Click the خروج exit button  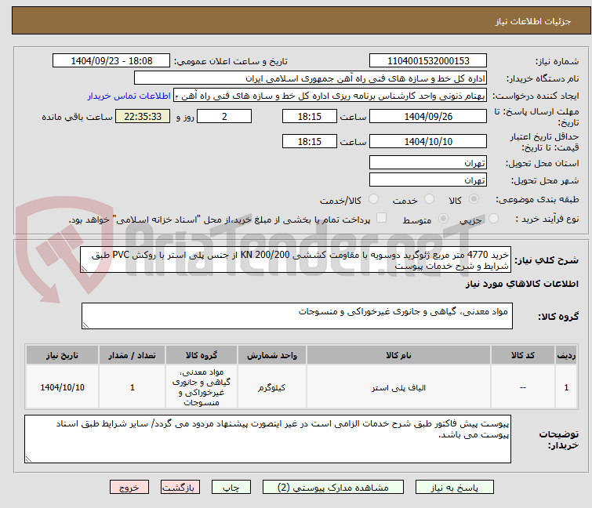pos(129,488)
